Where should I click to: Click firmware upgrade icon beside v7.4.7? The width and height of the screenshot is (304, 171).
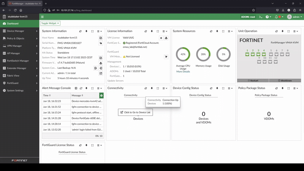point(101,63)
